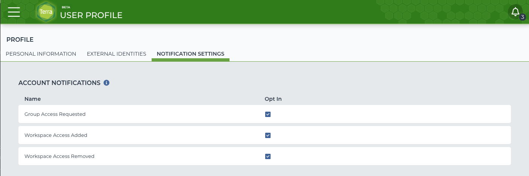Click the BETA label above the title
529x176 pixels.
tap(65, 7)
